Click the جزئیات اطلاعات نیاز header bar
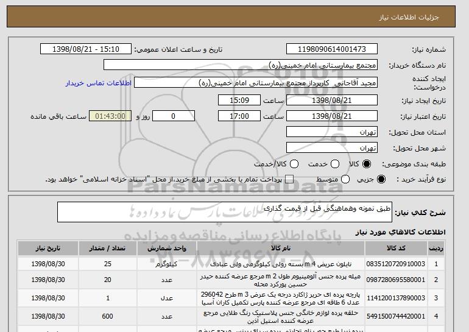The height and width of the screenshot is (332, 469). pos(231,16)
